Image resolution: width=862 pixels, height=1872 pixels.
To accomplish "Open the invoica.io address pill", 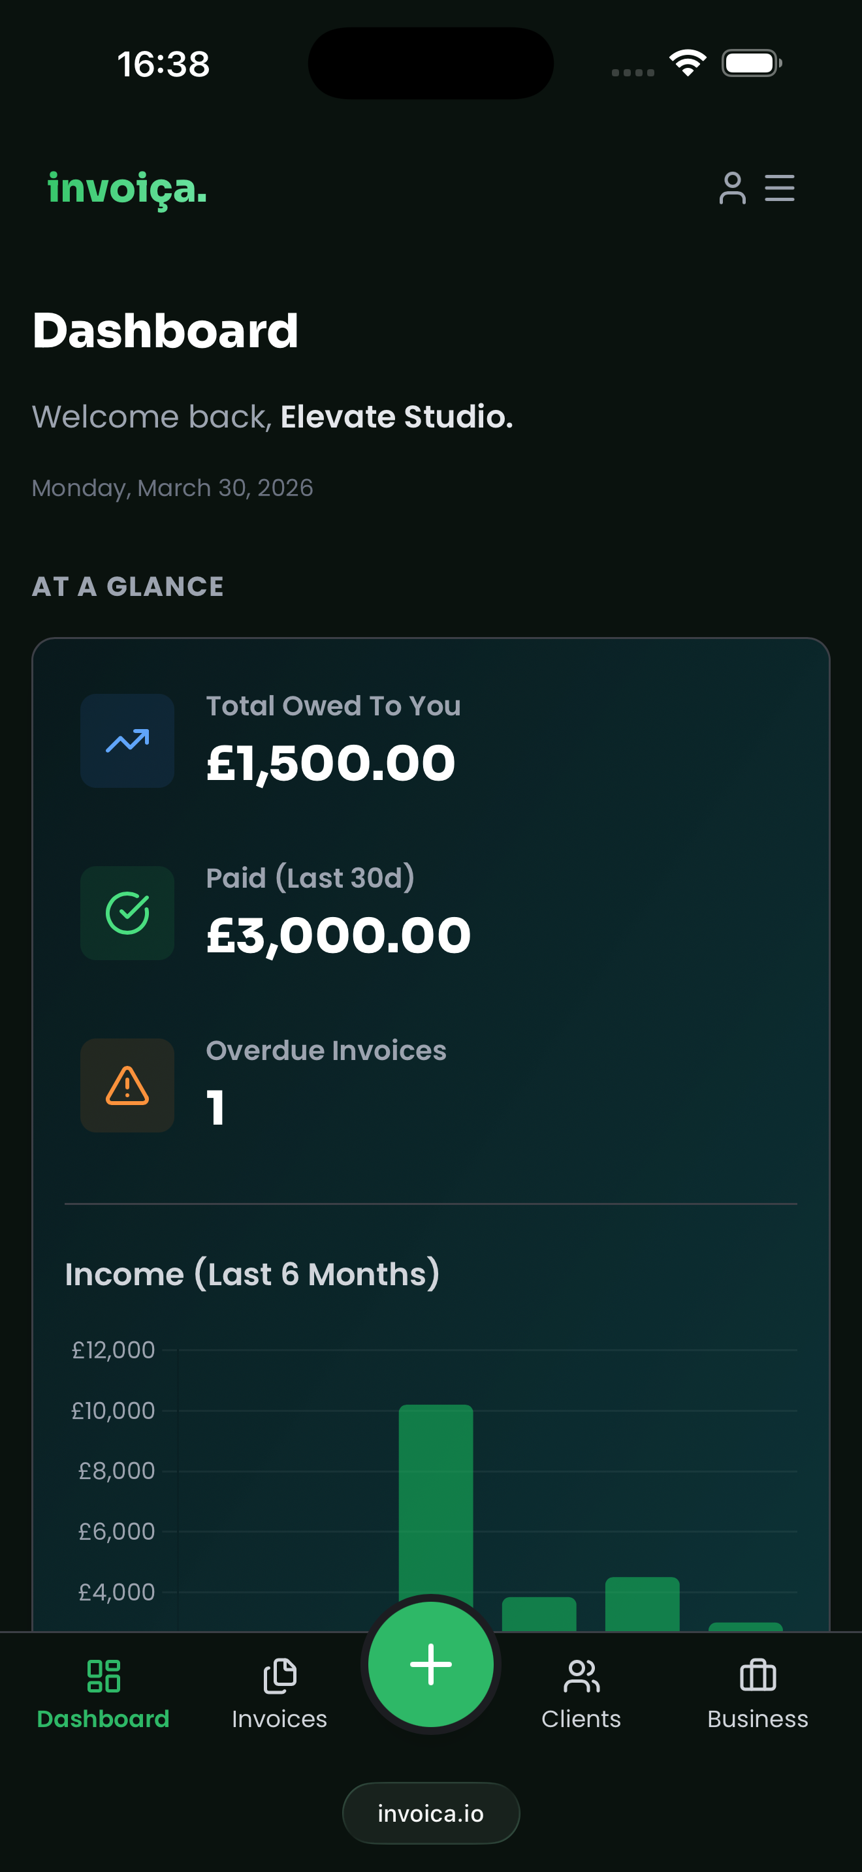I will [x=431, y=1813].
